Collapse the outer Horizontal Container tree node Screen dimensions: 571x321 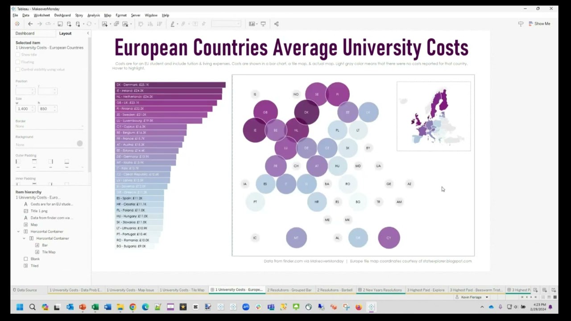coord(18,231)
